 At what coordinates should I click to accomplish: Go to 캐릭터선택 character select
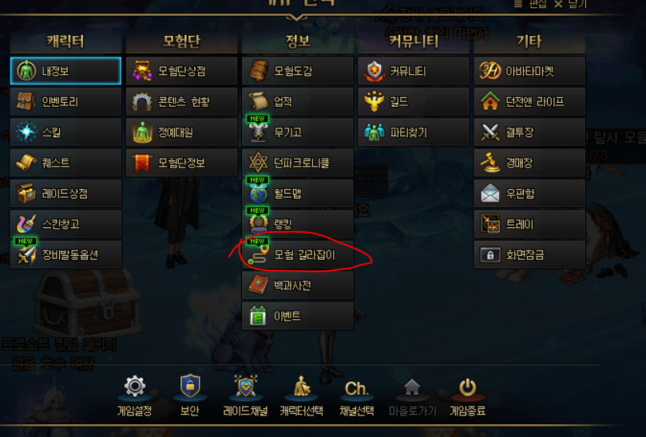pyautogui.click(x=302, y=396)
